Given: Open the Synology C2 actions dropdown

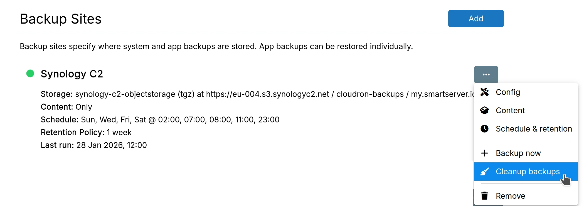Looking at the screenshot, I should (x=486, y=74).
